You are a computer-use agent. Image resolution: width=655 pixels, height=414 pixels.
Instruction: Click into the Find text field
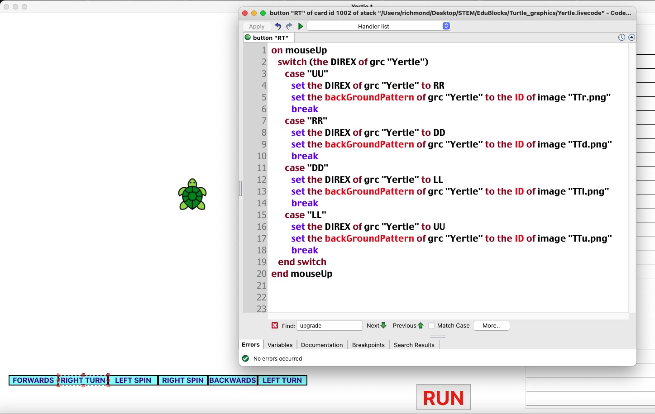click(329, 326)
